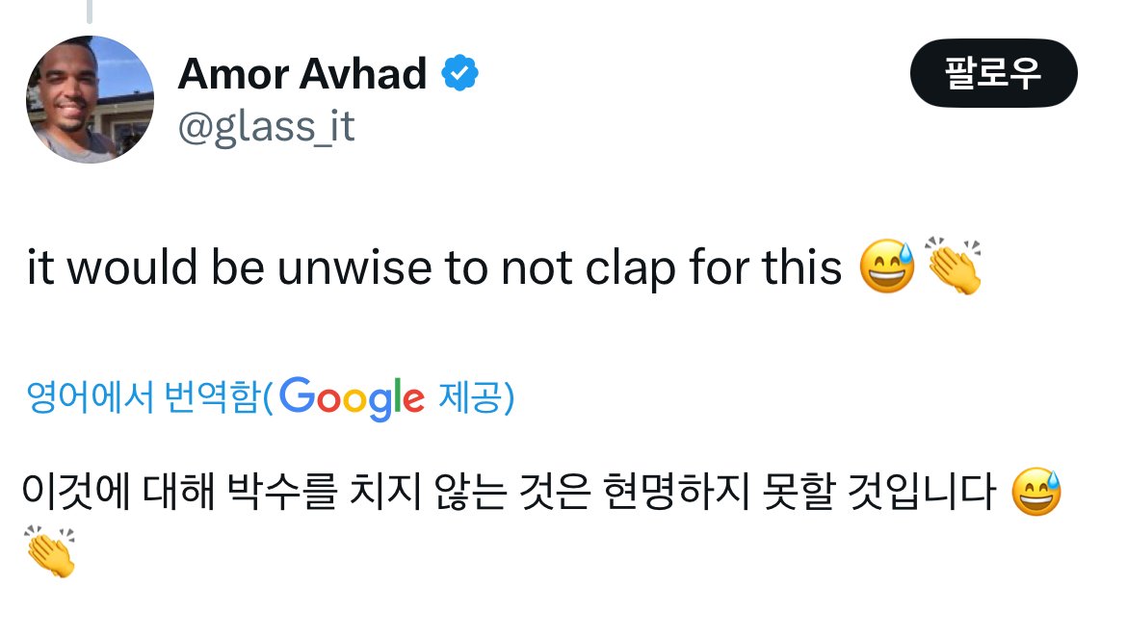Click the display name Amor Avhad

pos(301,73)
